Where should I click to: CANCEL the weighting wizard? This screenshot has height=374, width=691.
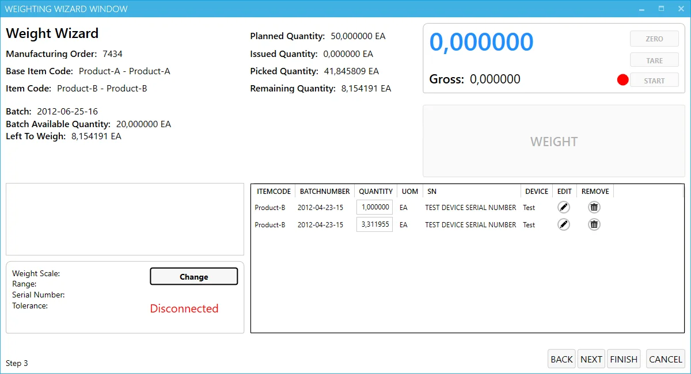tap(665, 359)
